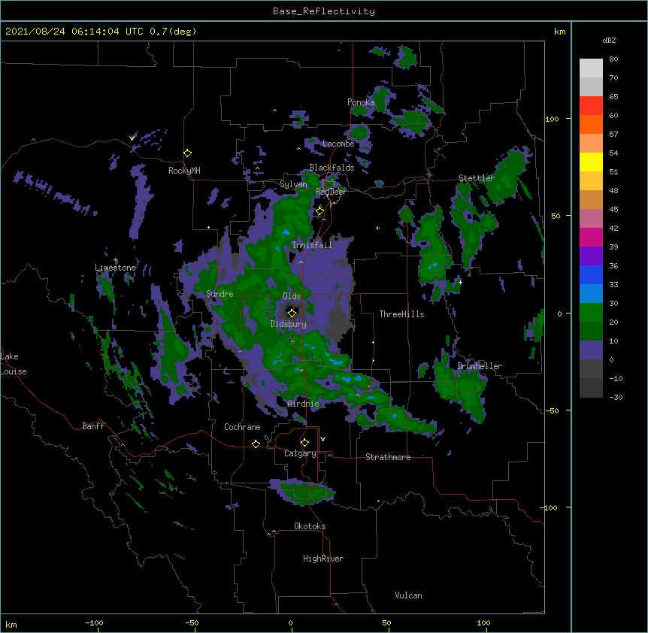Click the dBZ legend heading

[x=609, y=41]
